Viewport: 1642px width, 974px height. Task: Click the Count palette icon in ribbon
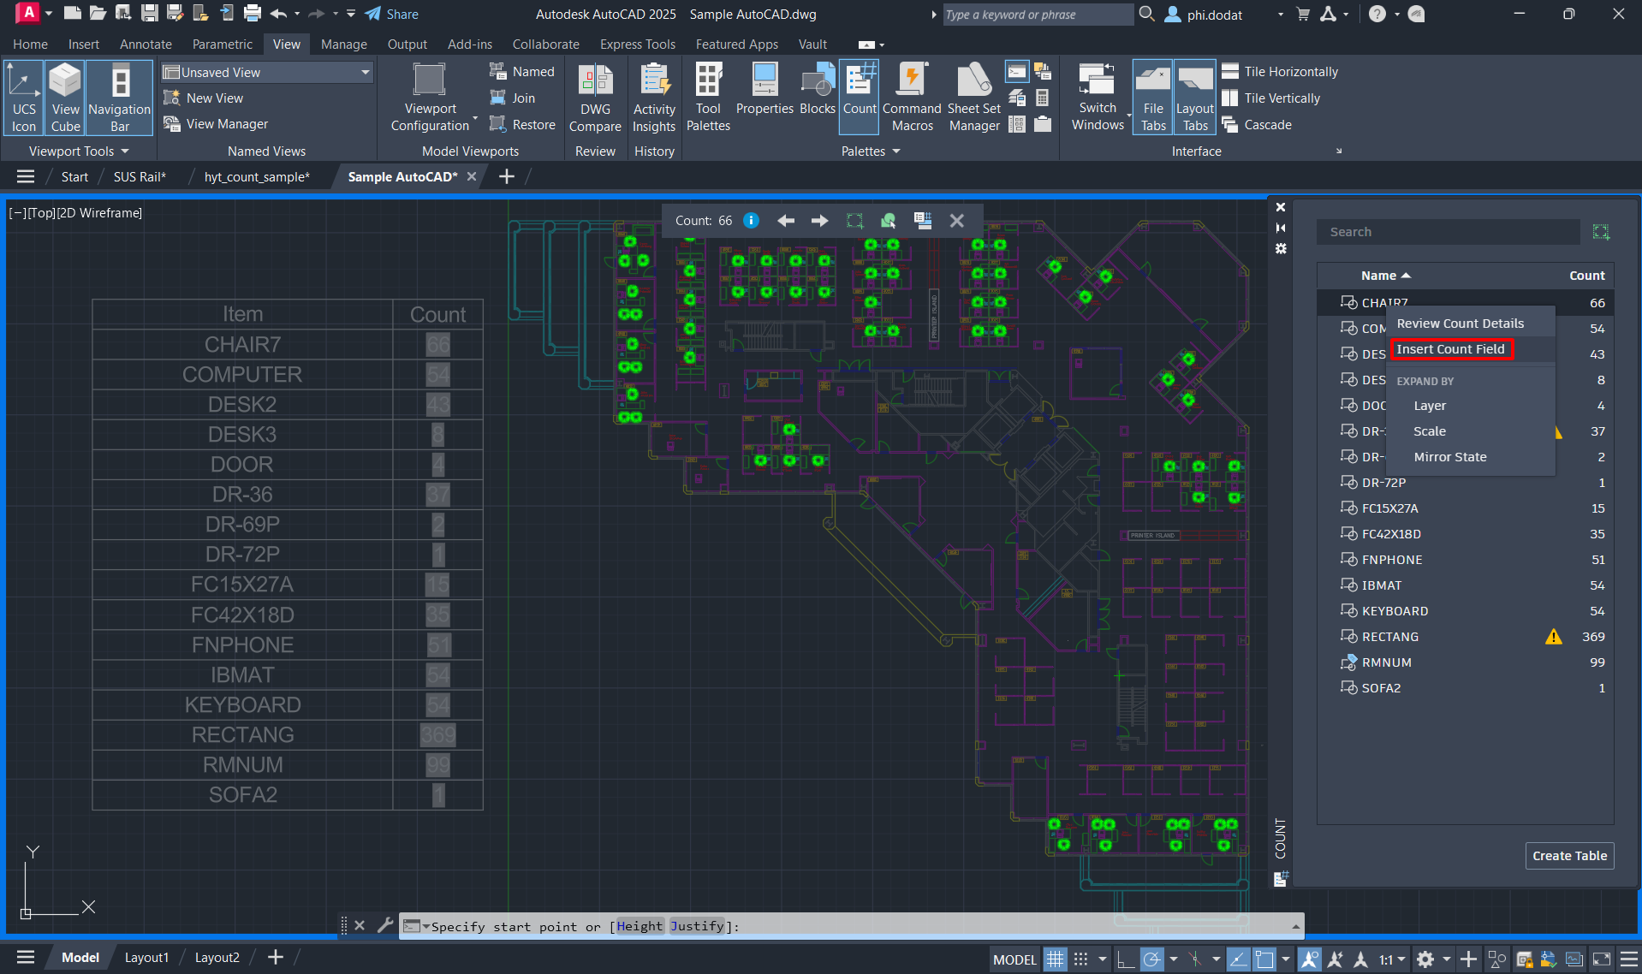(x=860, y=97)
